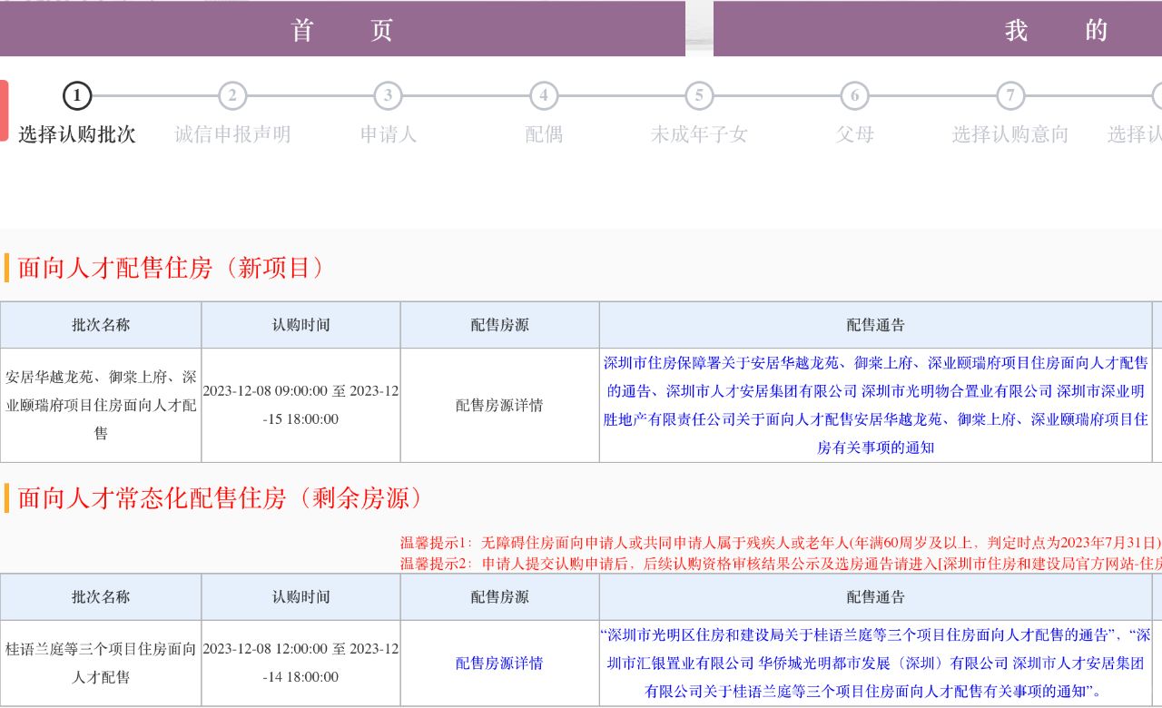Go to the numbered step circle 7
The height and width of the screenshot is (708, 1162).
(1010, 95)
